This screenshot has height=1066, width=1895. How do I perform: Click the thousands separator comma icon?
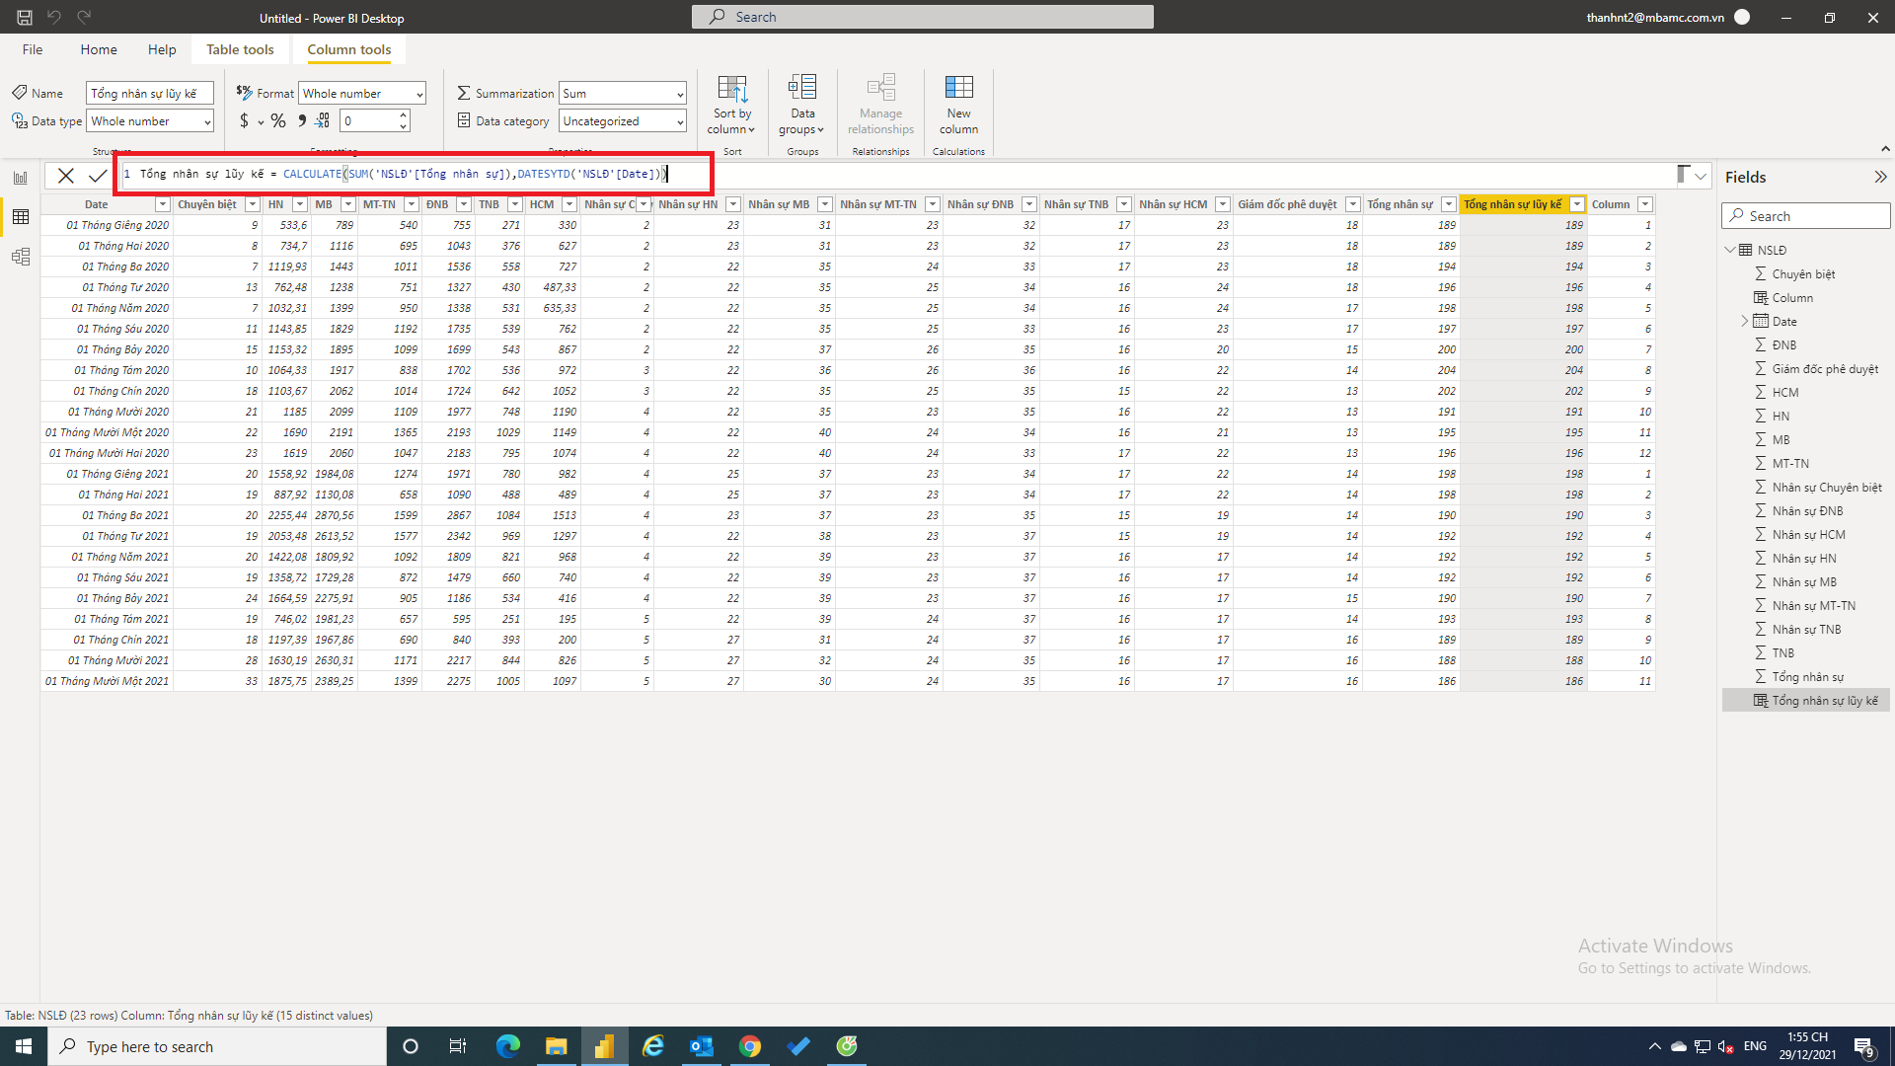[302, 120]
